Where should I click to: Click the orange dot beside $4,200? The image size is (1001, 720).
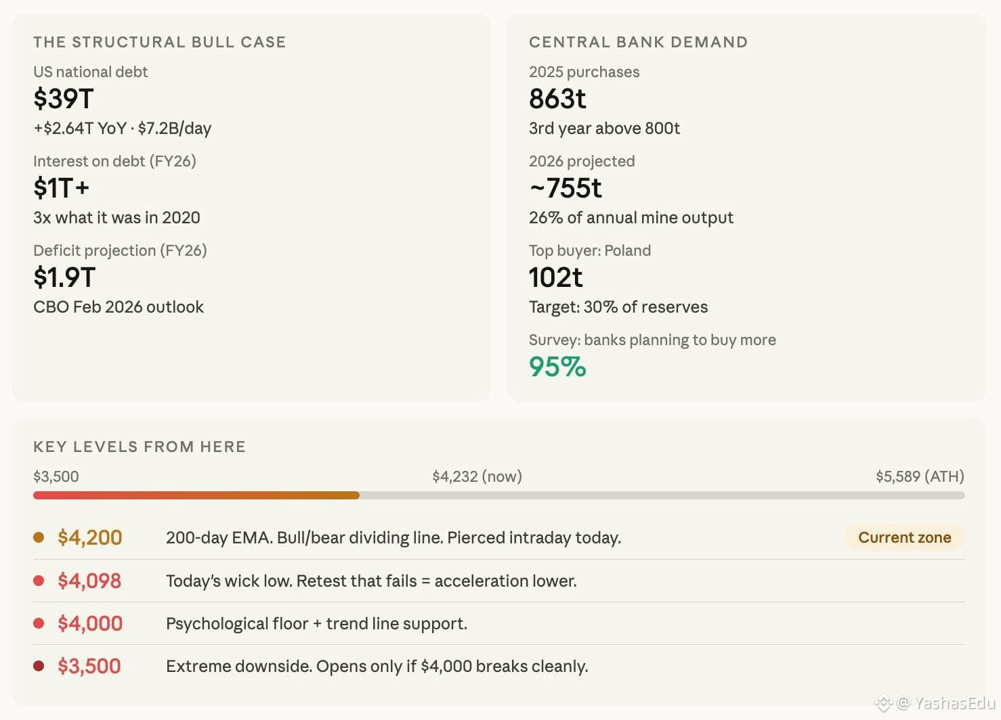coord(39,537)
